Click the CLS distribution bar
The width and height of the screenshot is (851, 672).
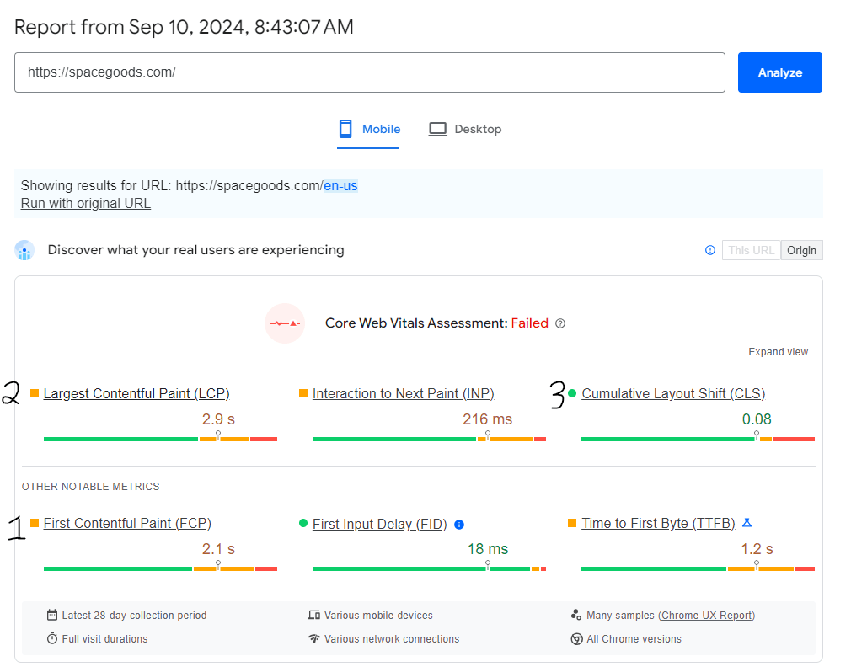click(698, 439)
